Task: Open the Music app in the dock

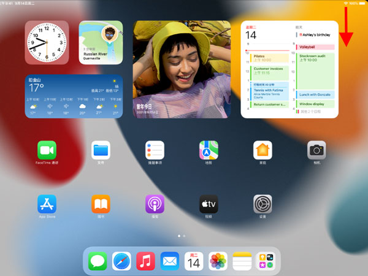Action: coord(145,261)
